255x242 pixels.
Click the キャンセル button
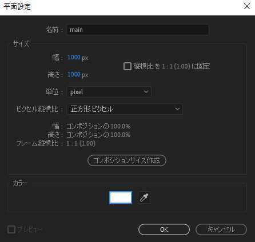pyautogui.click(x=221, y=229)
